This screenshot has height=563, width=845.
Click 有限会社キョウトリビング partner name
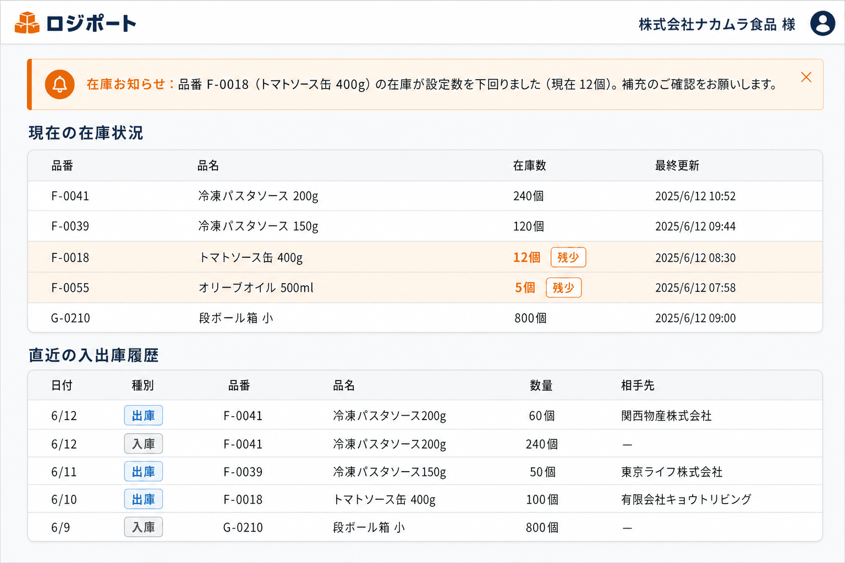pyautogui.click(x=686, y=499)
